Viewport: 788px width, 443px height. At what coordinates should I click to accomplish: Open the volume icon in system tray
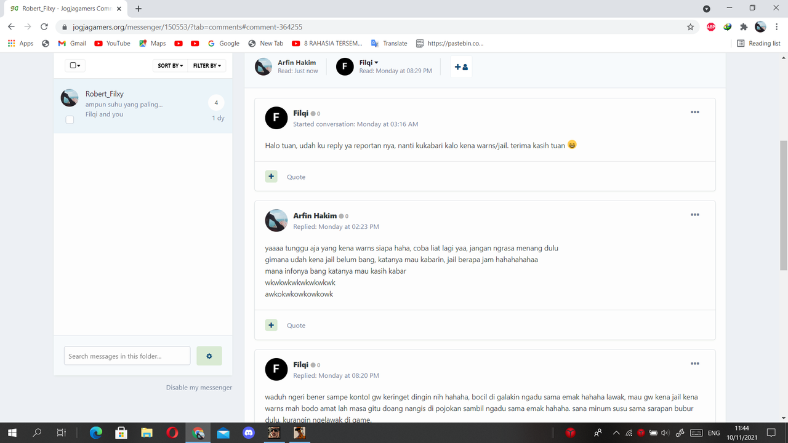point(665,433)
